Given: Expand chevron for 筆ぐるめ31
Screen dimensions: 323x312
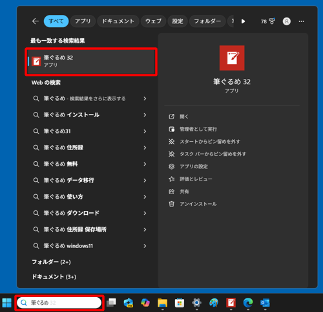Looking at the screenshot, I should click(145, 131).
